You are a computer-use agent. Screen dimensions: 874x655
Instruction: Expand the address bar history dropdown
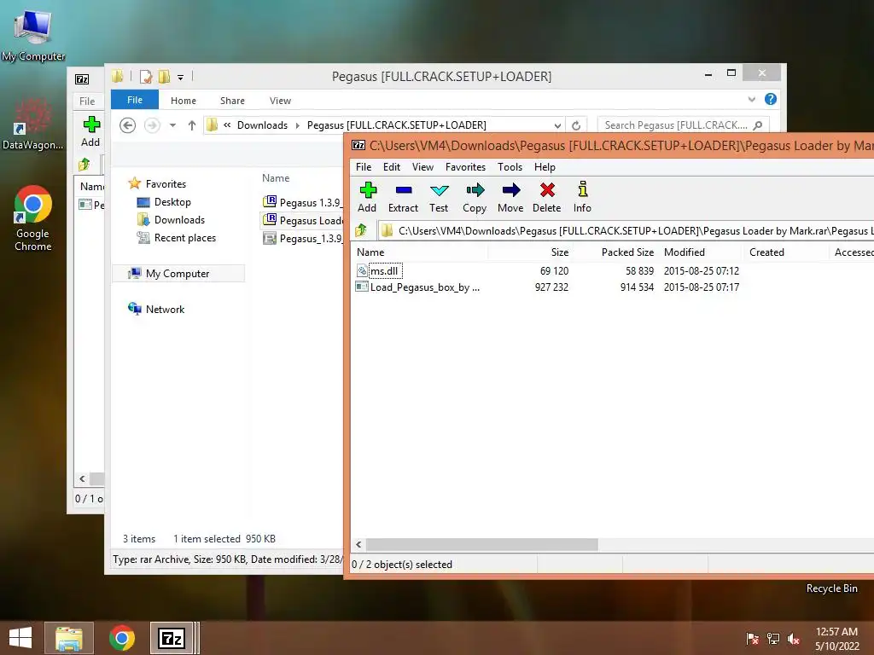pos(557,126)
